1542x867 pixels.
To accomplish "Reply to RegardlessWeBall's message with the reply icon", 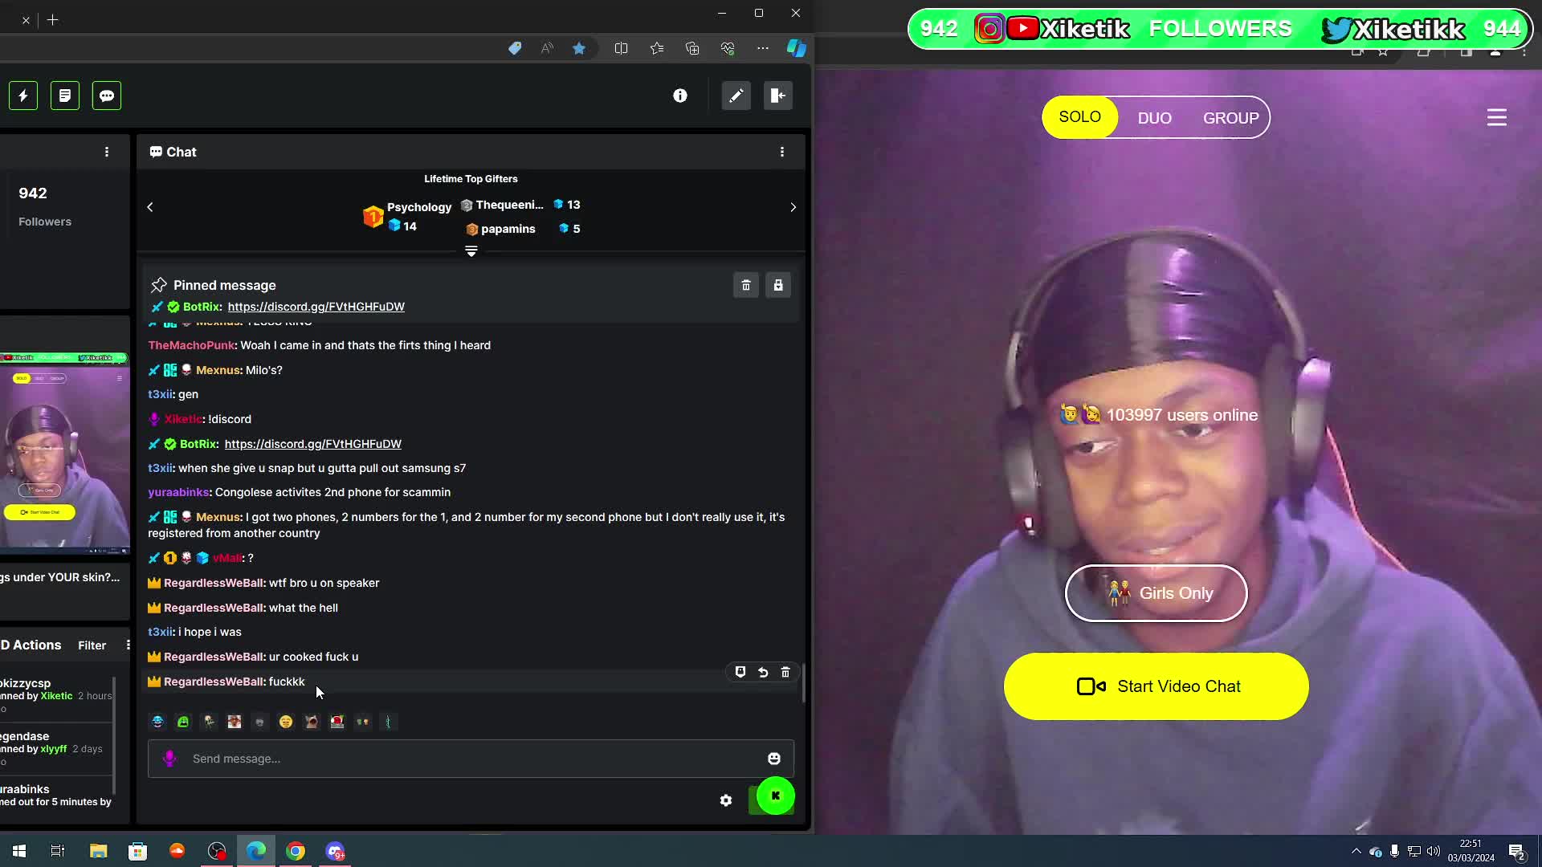I will point(763,672).
